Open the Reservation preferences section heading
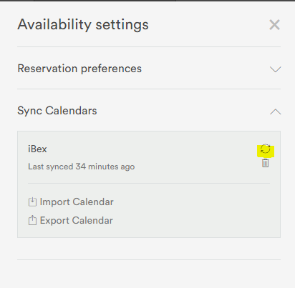This screenshot has height=288, width=295. (x=79, y=69)
